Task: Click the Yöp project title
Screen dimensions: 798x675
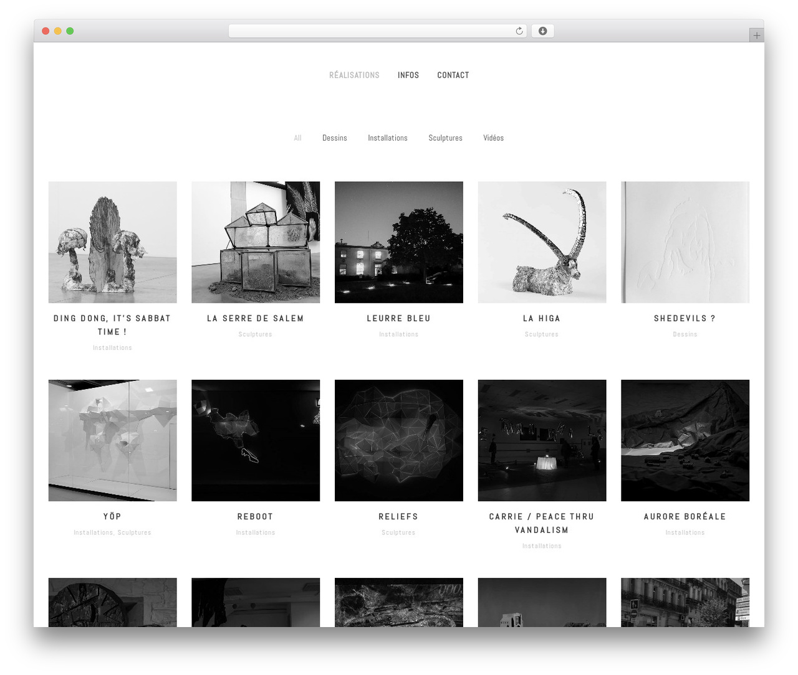Action: 112,516
